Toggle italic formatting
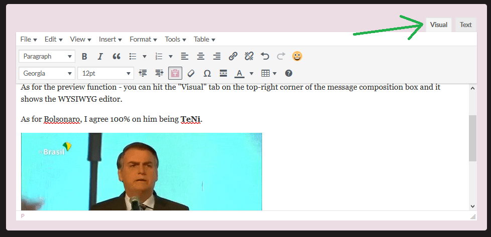 [x=100, y=57]
